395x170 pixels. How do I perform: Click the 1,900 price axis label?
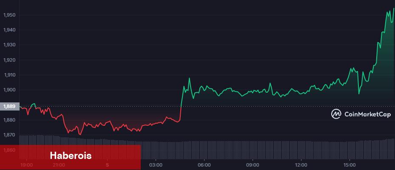pyautogui.click(x=10, y=90)
